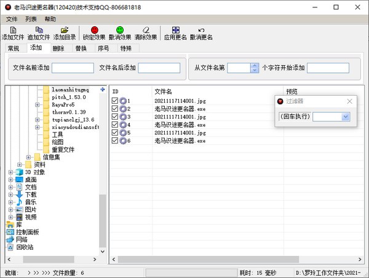Image resolution: width=369 pixels, height=278 pixels.
Task: Open the 添加目录 add folder icon
Action: (65, 30)
